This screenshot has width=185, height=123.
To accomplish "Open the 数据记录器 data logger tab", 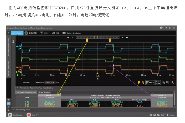I will pos(30,33).
